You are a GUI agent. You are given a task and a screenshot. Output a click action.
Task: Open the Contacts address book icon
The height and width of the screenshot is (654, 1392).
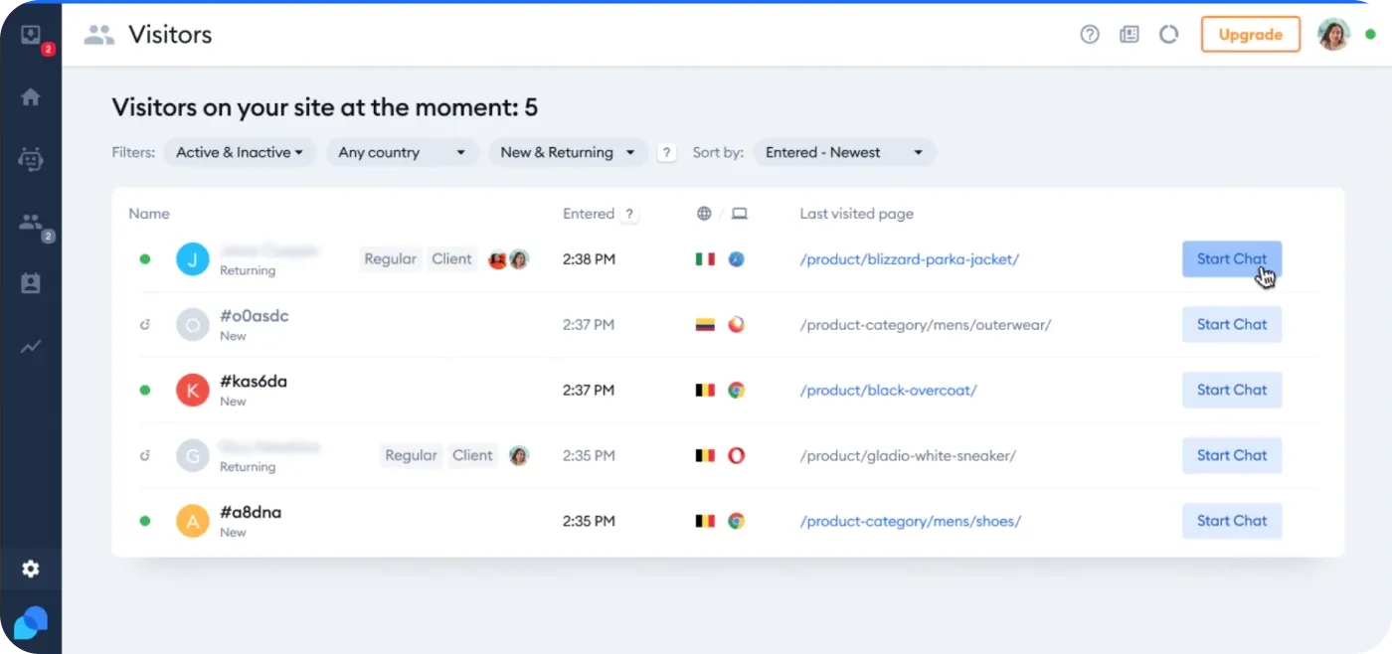pyautogui.click(x=30, y=283)
